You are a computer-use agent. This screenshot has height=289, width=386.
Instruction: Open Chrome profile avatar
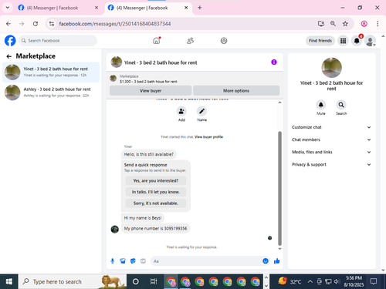point(364,24)
